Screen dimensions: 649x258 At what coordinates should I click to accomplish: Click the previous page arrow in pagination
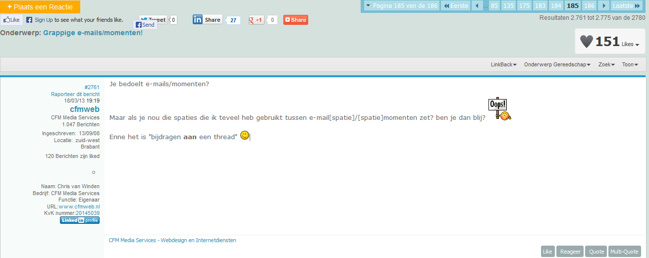[477, 6]
